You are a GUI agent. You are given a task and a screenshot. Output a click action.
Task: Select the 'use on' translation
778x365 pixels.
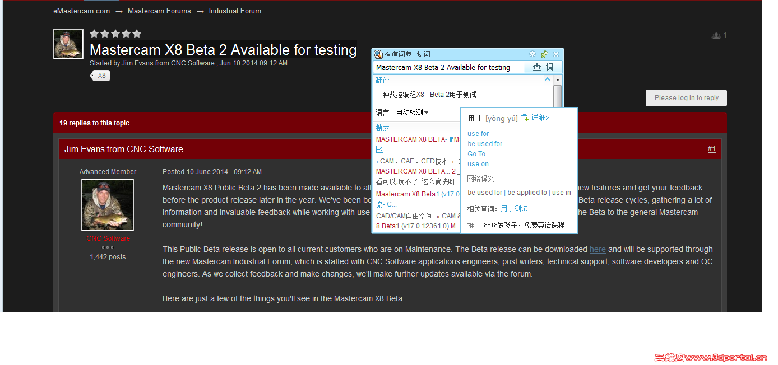tap(478, 164)
